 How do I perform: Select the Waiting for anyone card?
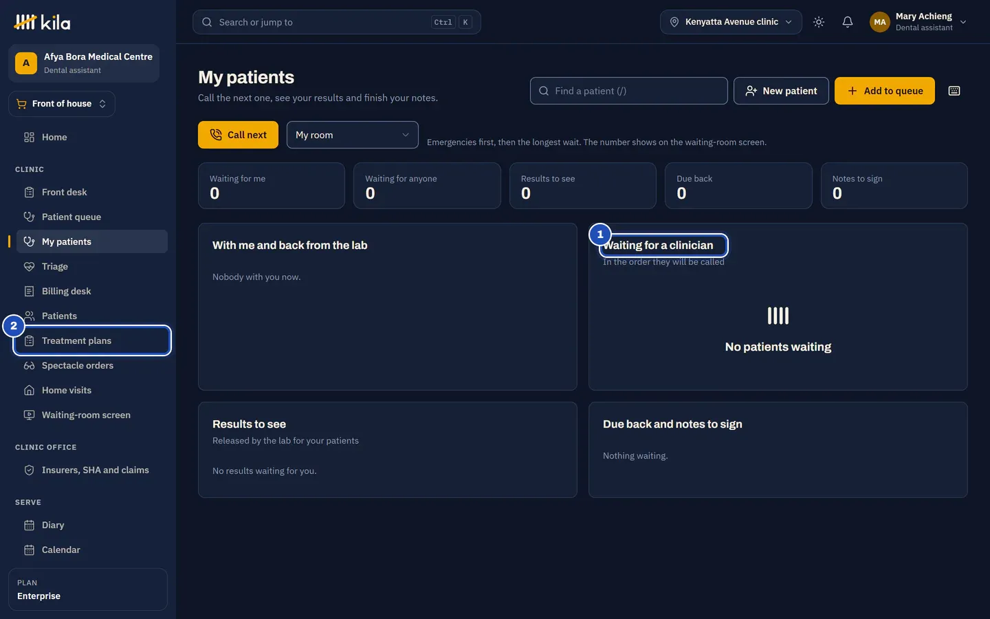[427, 186]
